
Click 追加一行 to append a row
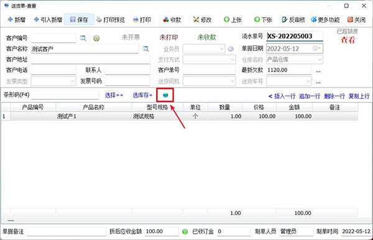(310, 96)
